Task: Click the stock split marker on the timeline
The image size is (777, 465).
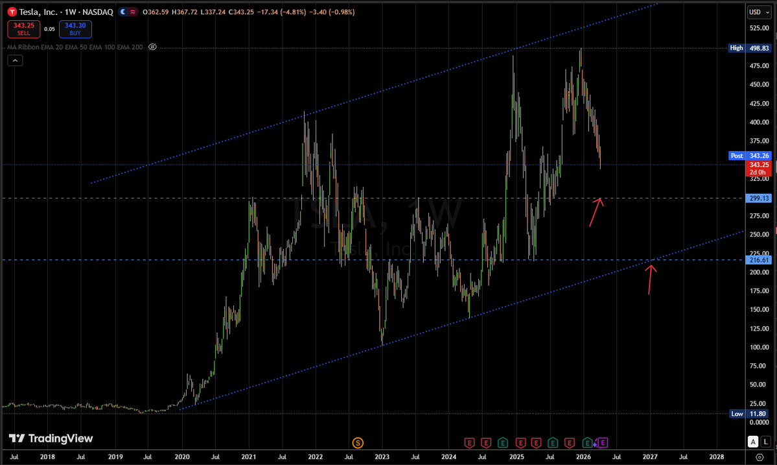Action: (357, 443)
